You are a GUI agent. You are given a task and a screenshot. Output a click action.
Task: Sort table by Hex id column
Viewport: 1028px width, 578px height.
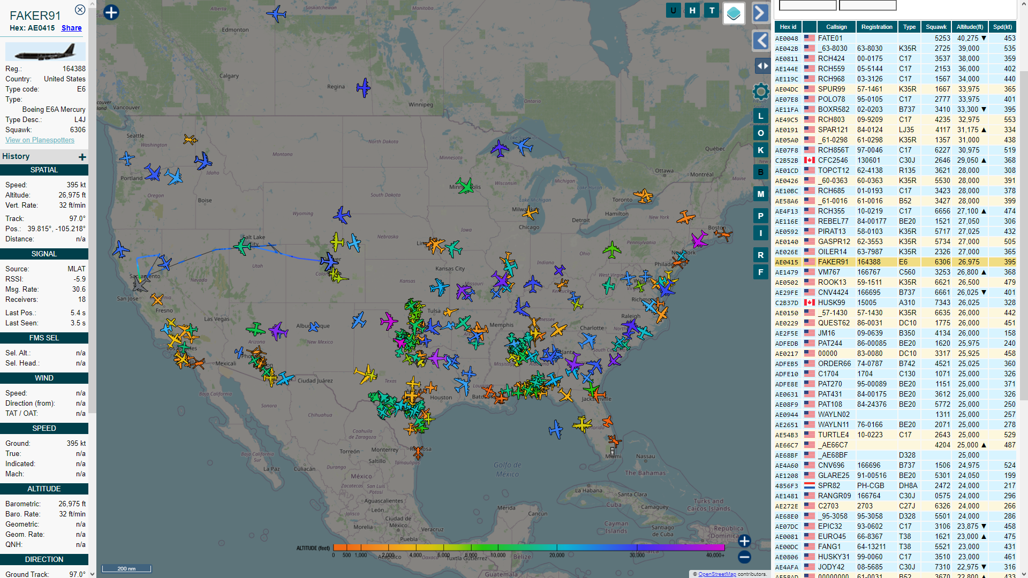point(788,27)
